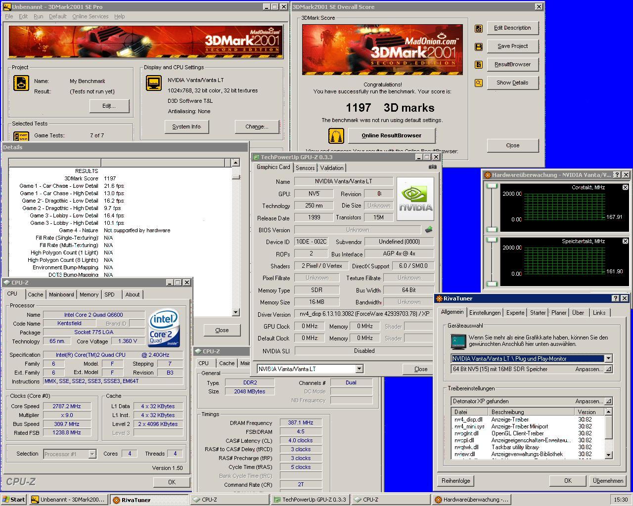This screenshot has width=633, height=506.
Task: Click the scroll-up arrow of Details results list
Action: pyautogui.click(x=235, y=163)
